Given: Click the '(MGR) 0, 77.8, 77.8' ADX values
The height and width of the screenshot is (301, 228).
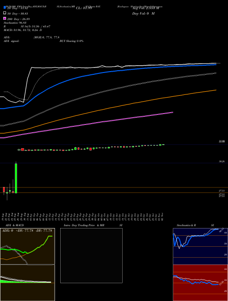Looking at the screenshot, I should [x=47, y=37].
